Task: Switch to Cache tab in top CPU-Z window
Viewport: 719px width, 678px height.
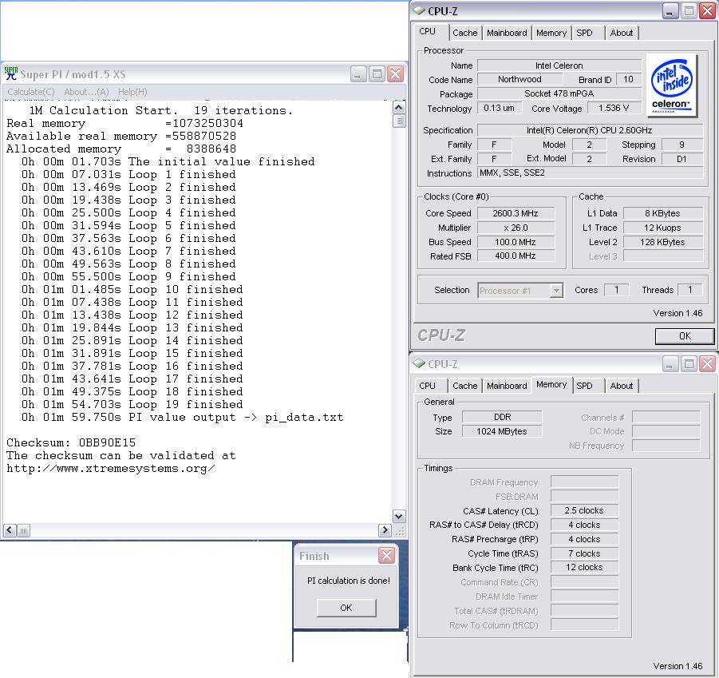Action: pos(465,33)
